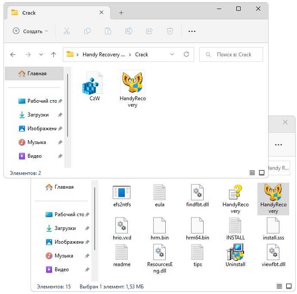Select findfbt.dll in back window
297x294 pixels.
pyautogui.click(x=198, y=196)
